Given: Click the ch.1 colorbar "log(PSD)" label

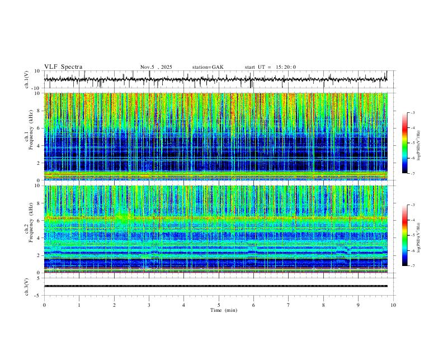Looking at the screenshot, I should (419, 146).
